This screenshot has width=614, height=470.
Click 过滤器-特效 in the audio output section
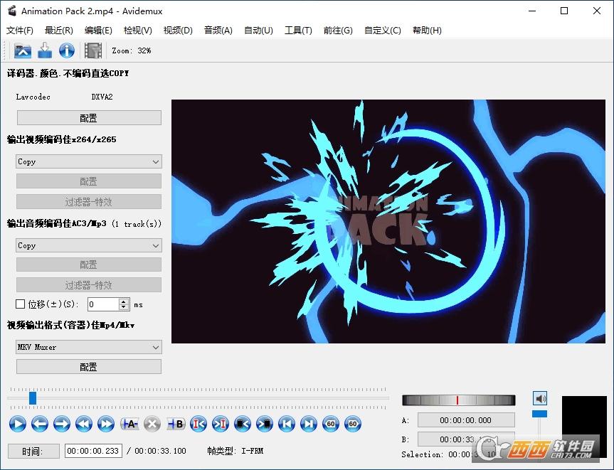click(89, 285)
